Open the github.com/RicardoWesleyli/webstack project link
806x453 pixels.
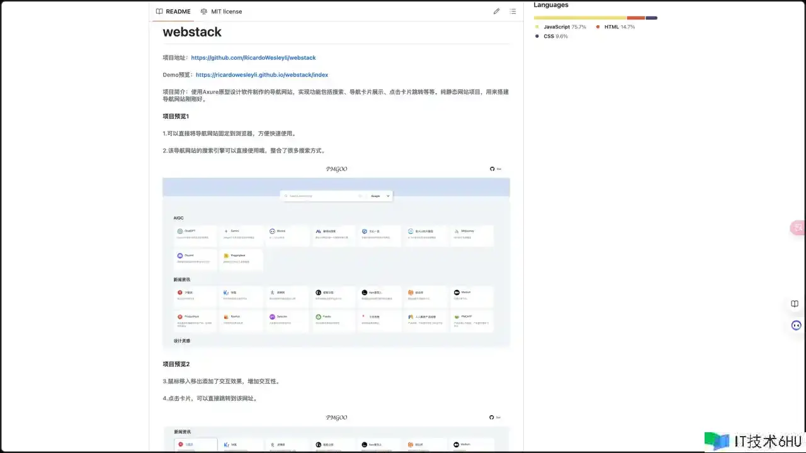click(253, 57)
